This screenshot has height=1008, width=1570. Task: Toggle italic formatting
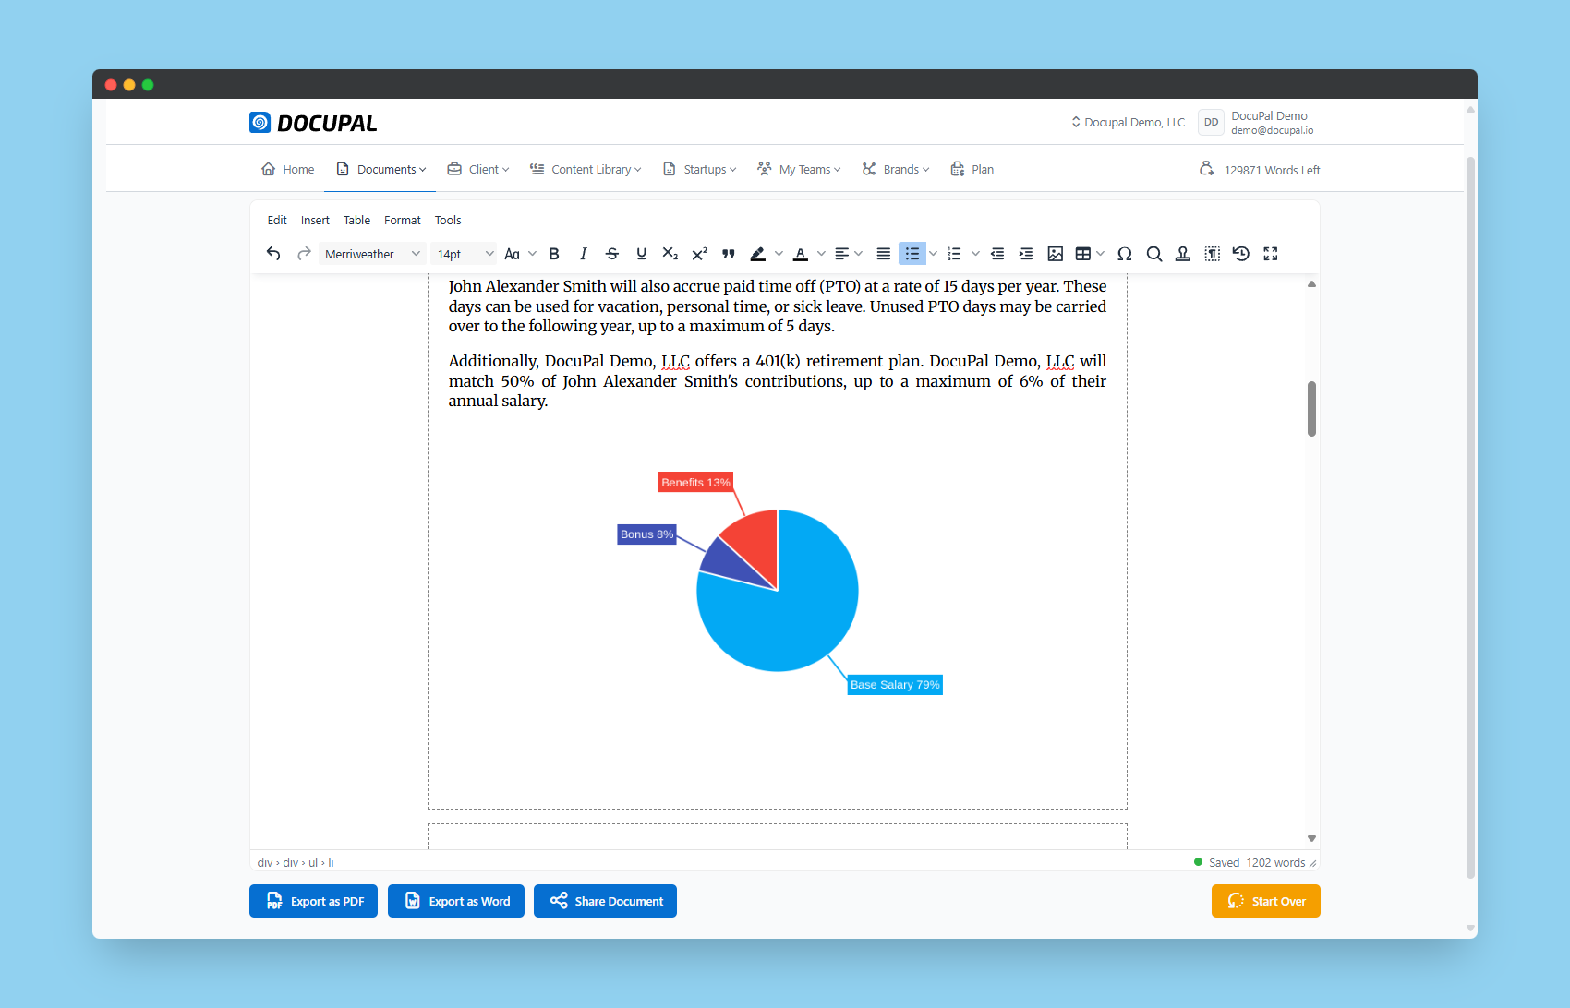click(583, 254)
